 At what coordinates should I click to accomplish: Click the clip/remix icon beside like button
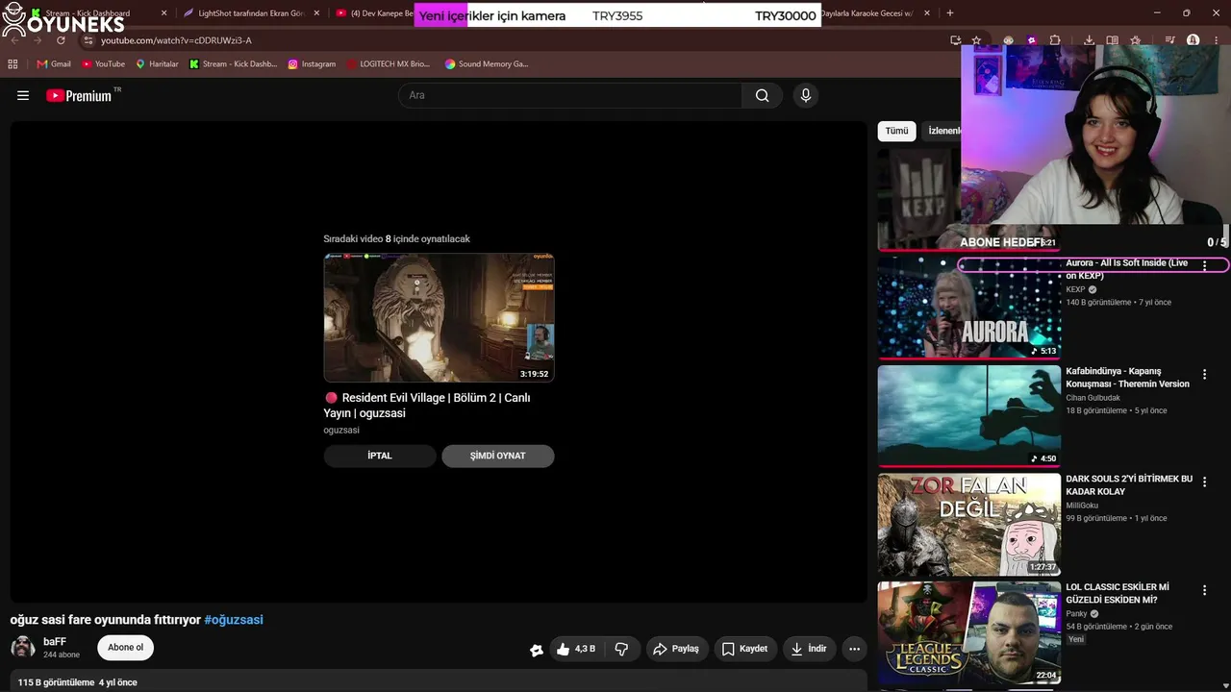coord(537,650)
